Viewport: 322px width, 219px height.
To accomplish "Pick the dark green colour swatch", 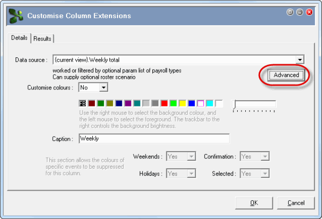I will pos(101,103).
